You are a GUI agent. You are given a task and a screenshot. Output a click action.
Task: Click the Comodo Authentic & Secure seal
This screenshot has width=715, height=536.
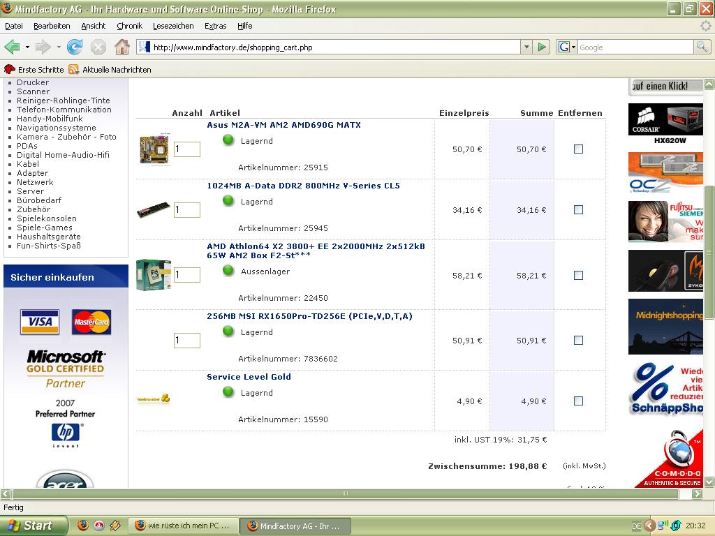pyautogui.click(x=669, y=458)
